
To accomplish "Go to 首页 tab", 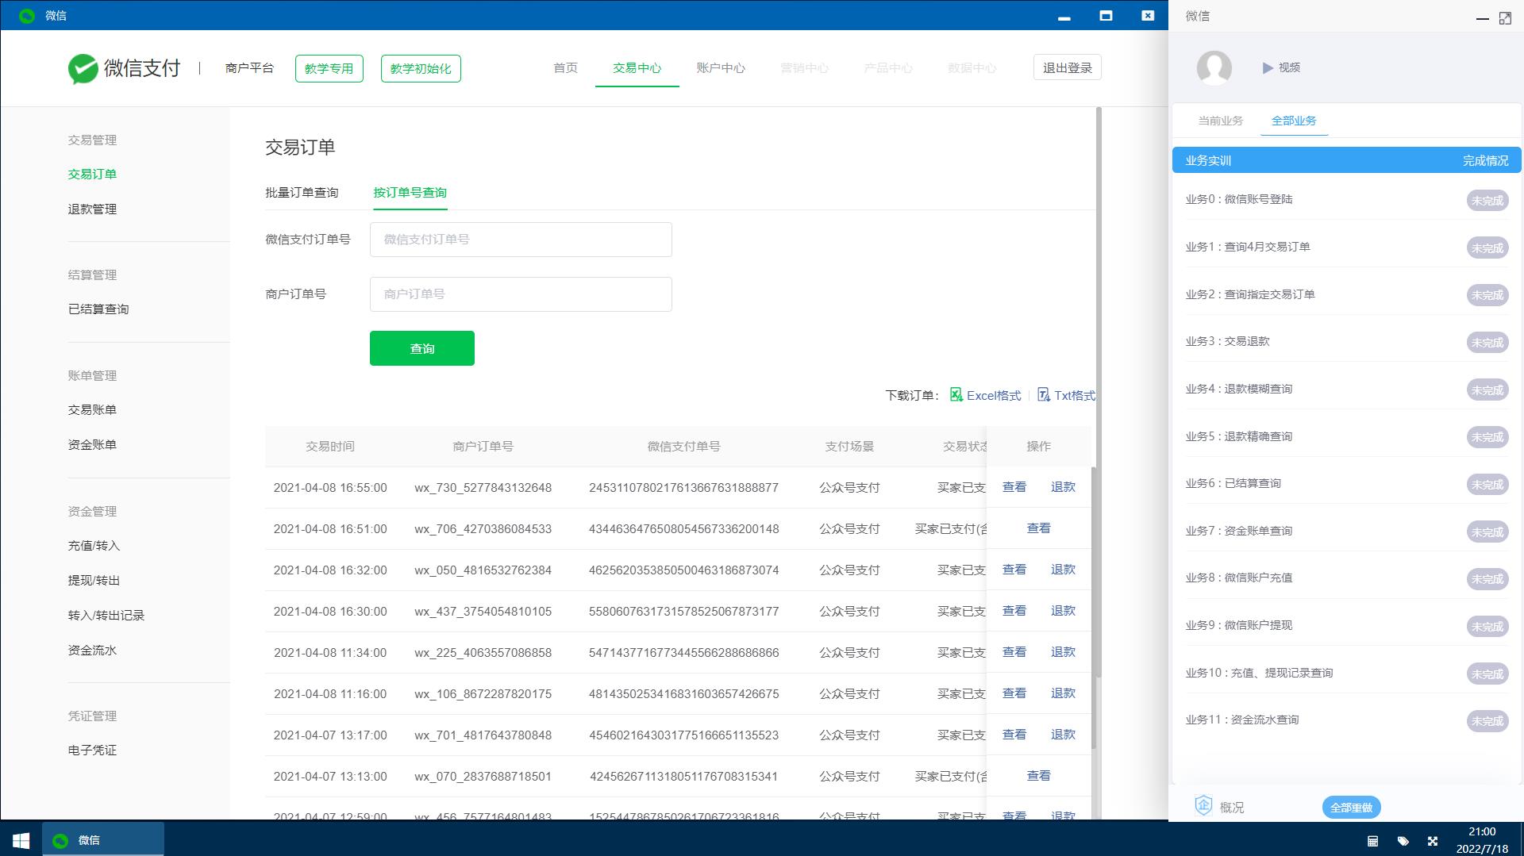I will pyautogui.click(x=565, y=68).
